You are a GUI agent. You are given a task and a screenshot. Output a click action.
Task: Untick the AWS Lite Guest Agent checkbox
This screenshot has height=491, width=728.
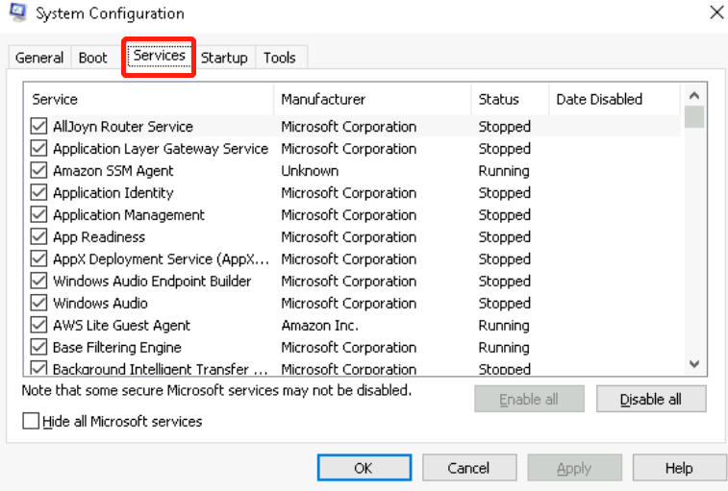click(x=39, y=326)
